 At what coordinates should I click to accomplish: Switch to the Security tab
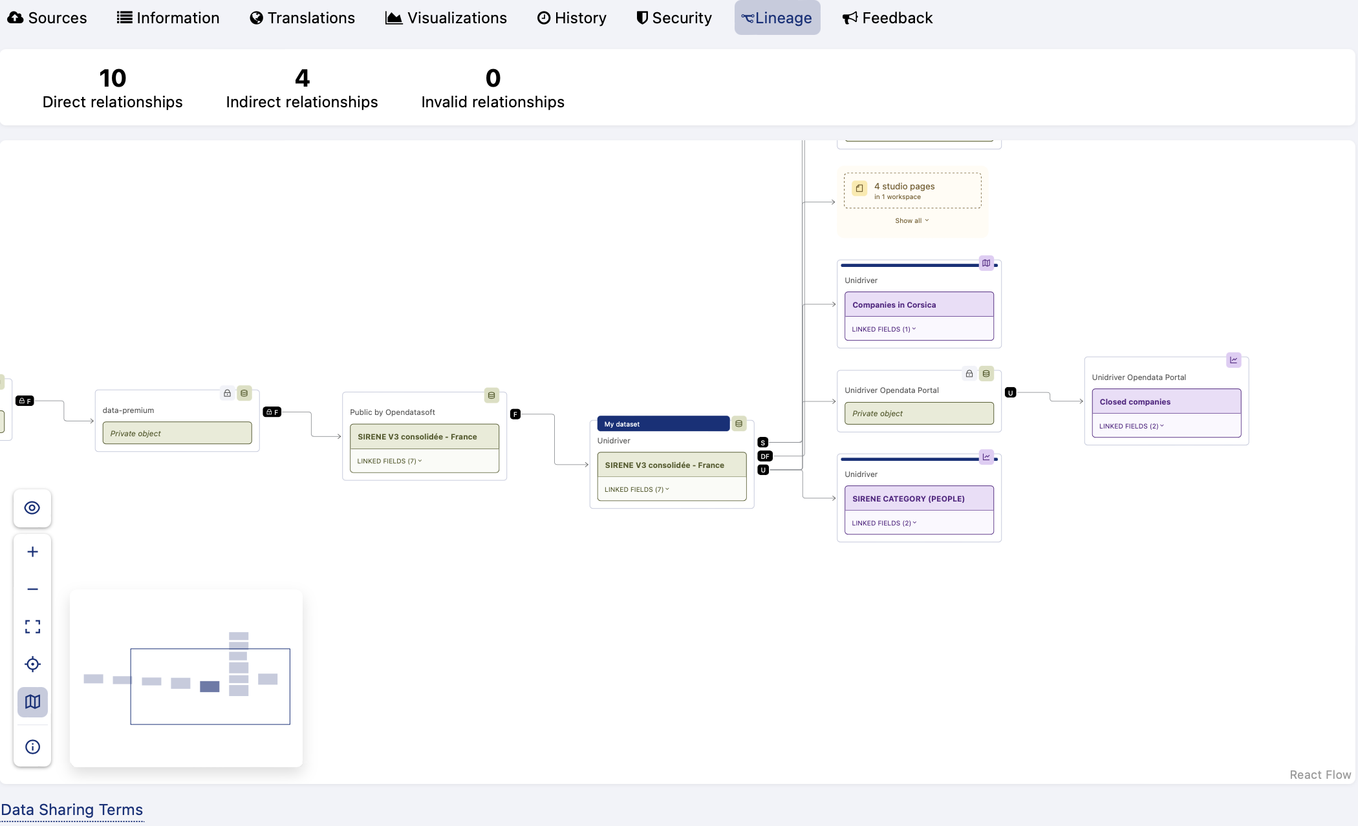coord(674,18)
